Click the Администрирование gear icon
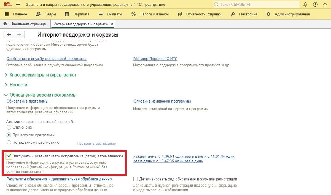This screenshot has width=331, height=195. 268,14
